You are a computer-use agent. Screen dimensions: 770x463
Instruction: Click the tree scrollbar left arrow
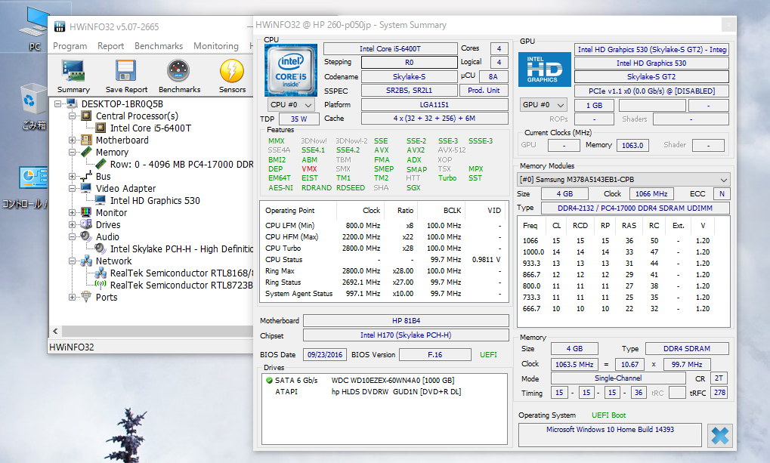point(55,331)
